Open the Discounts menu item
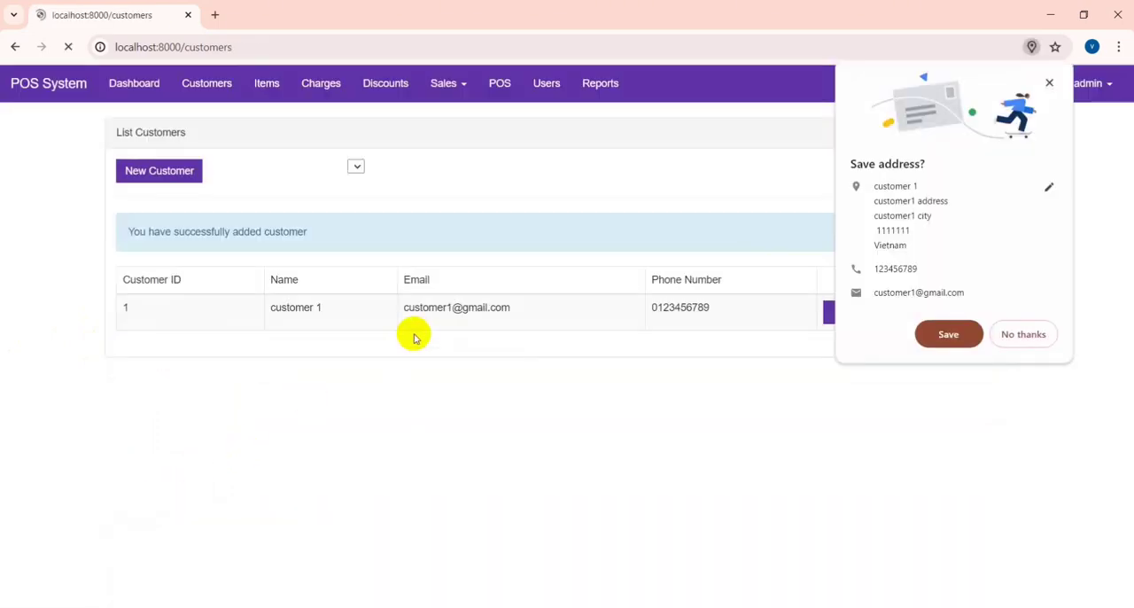The image size is (1134, 608). tap(385, 83)
